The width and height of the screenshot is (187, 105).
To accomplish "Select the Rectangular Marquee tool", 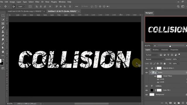I will pos(3,15).
